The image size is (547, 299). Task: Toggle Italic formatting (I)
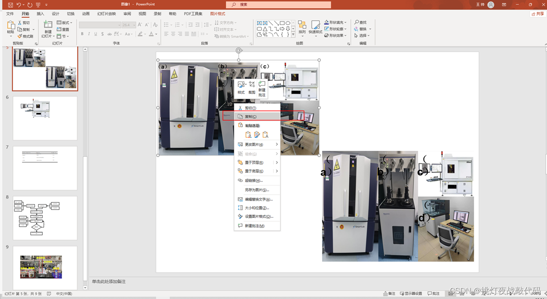pyautogui.click(x=89, y=34)
